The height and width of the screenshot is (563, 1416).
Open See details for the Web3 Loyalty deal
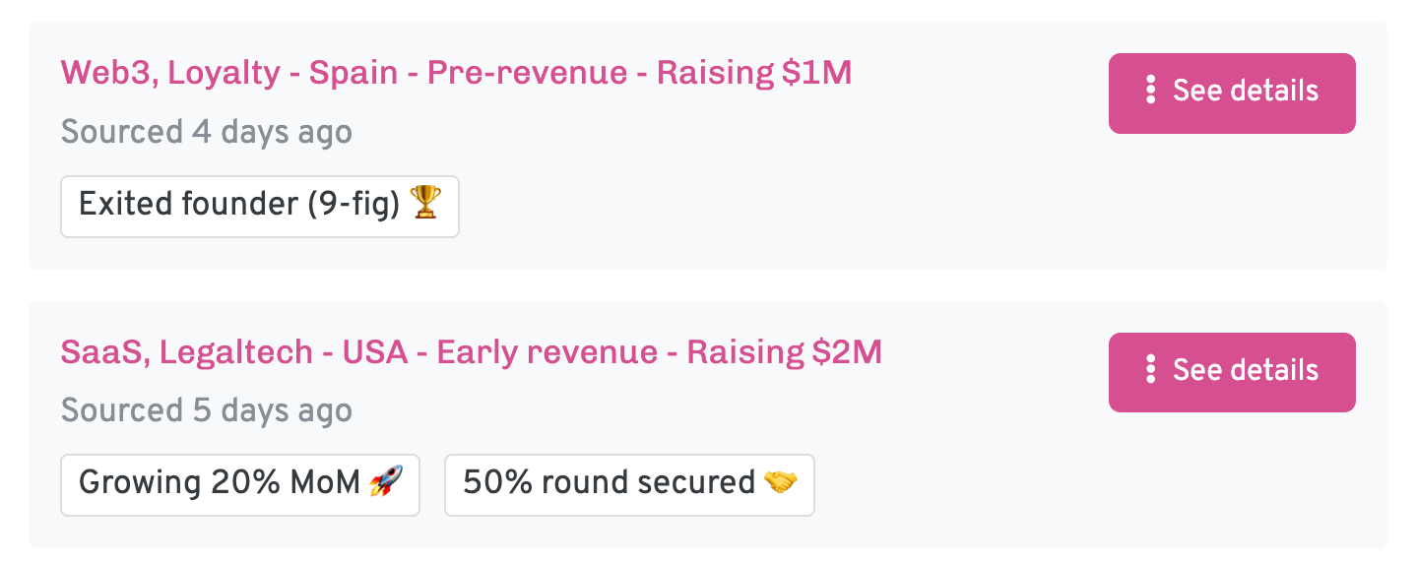[x=1232, y=94]
